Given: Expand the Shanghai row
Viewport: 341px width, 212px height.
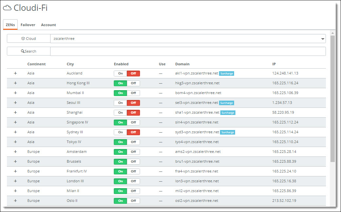Looking at the screenshot, I should tap(15, 112).
